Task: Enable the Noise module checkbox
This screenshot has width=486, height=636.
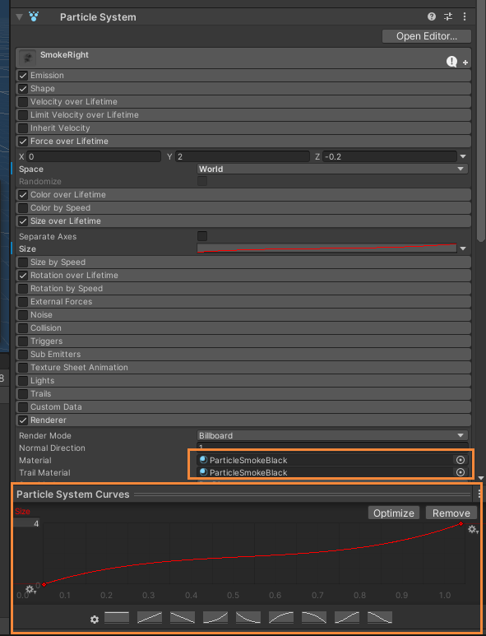Action: [x=23, y=315]
